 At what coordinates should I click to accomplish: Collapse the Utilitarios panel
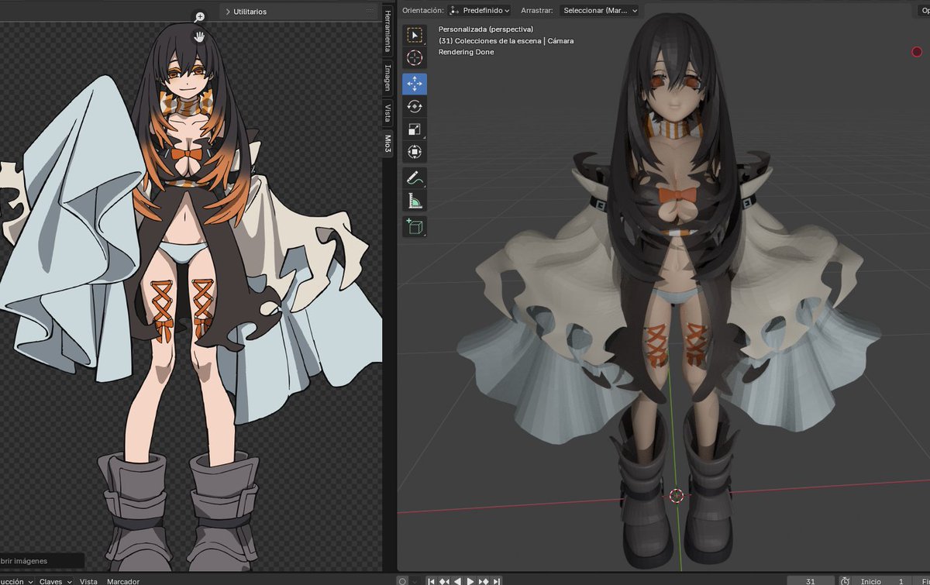pyautogui.click(x=226, y=12)
